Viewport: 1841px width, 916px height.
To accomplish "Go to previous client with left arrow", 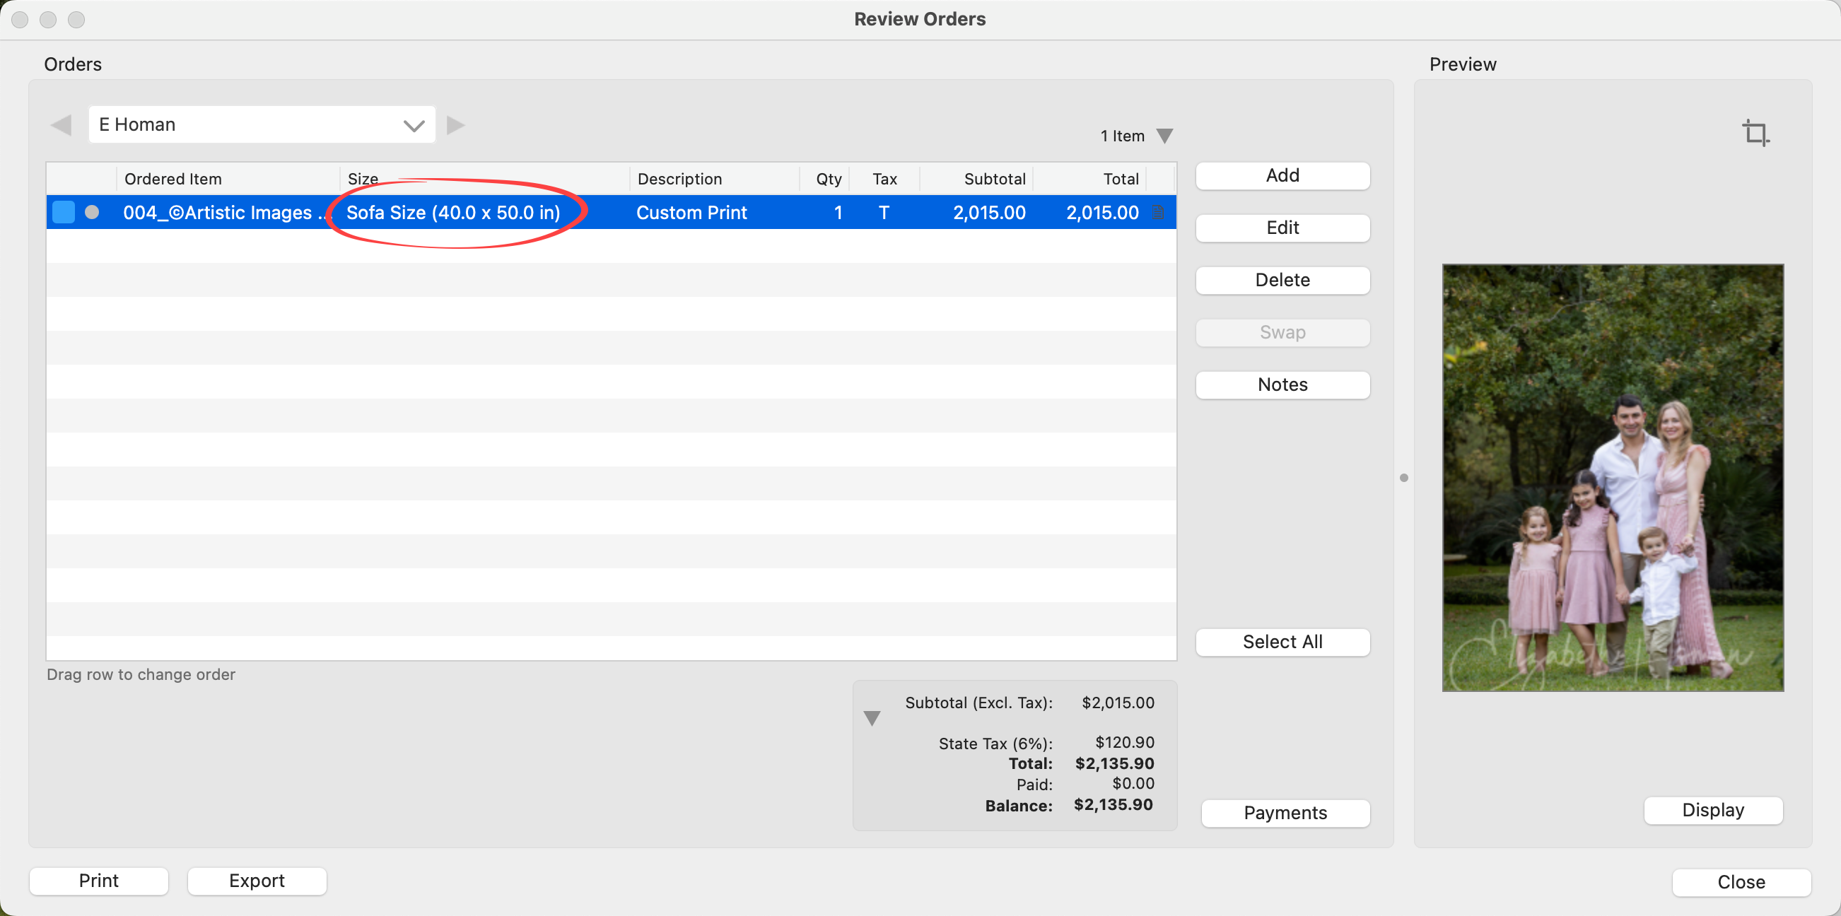I will coord(62,125).
